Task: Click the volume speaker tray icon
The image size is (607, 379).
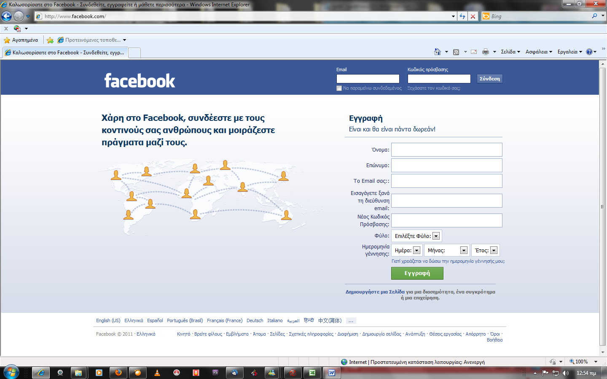Action: click(x=565, y=373)
